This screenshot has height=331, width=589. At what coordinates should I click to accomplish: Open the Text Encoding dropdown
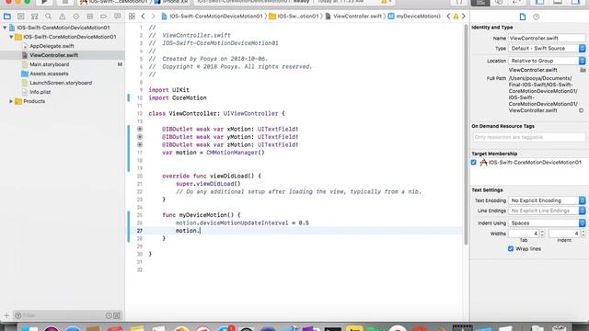547,200
